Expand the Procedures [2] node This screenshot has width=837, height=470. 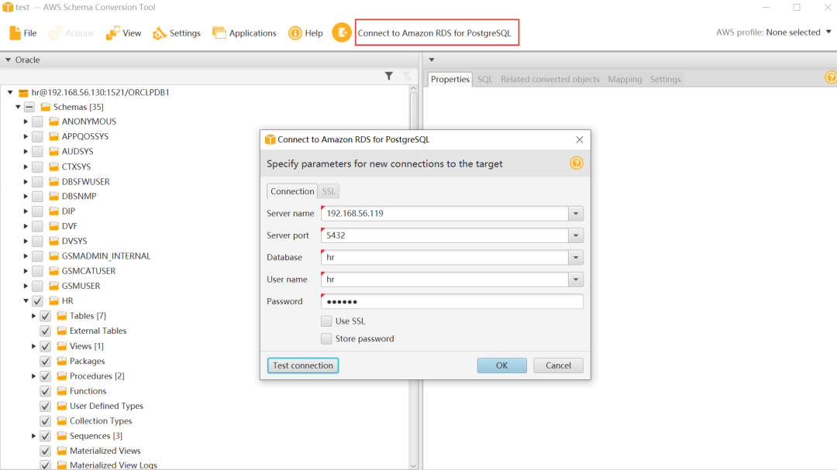coord(33,376)
